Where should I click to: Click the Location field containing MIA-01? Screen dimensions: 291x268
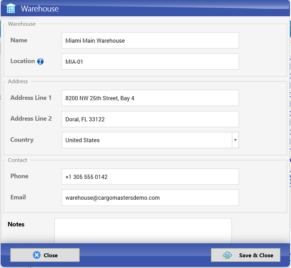tap(150, 62)
